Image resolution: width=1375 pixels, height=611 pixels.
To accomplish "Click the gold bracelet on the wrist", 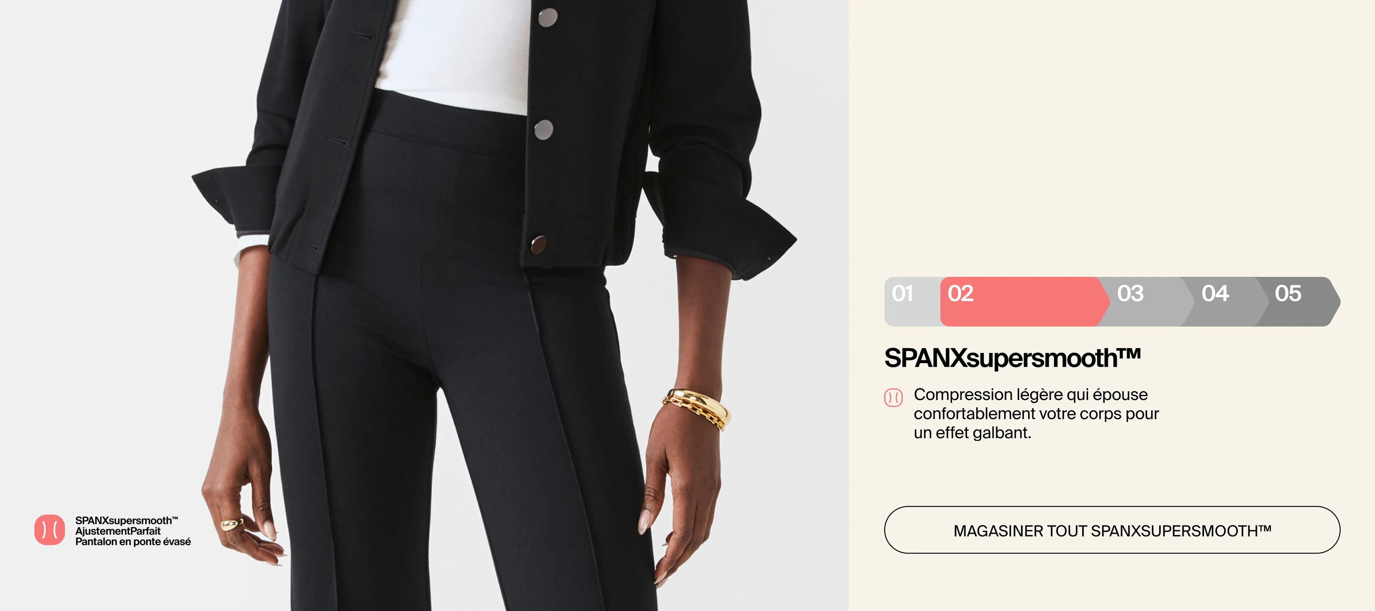I will point(696,408).
